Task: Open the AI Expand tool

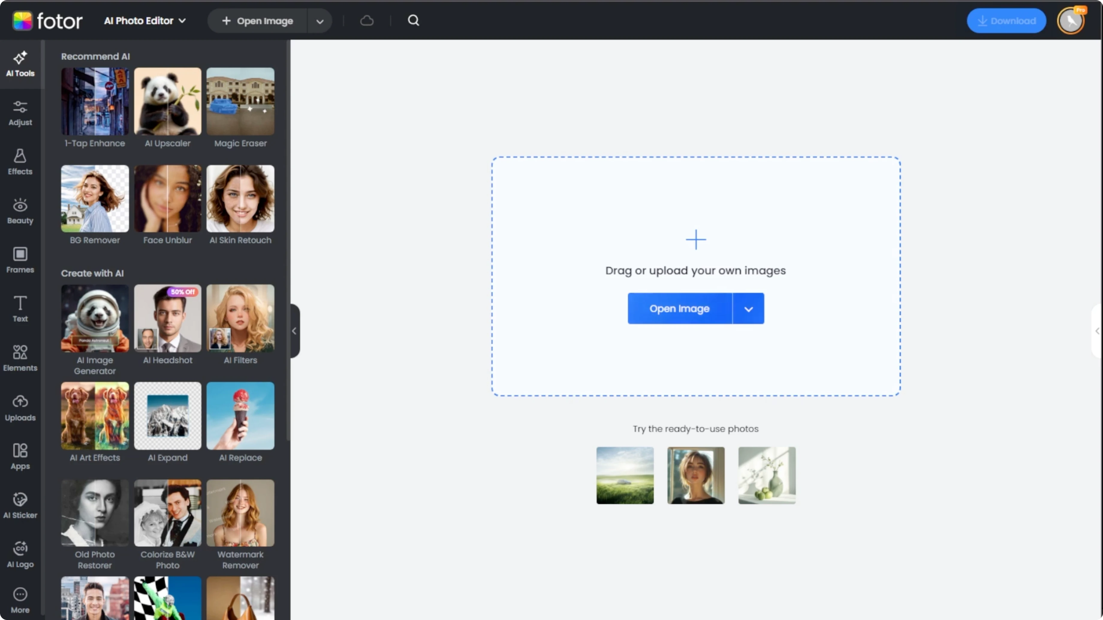Action: (168, 422)
